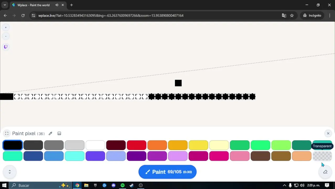Open the volume control in system tray
Viewport: 335px width, 189px height.
[302, 185]
